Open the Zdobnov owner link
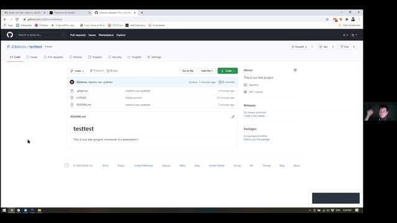The width and height of the screenshot is (397, 223). click(x=19, y=47)
